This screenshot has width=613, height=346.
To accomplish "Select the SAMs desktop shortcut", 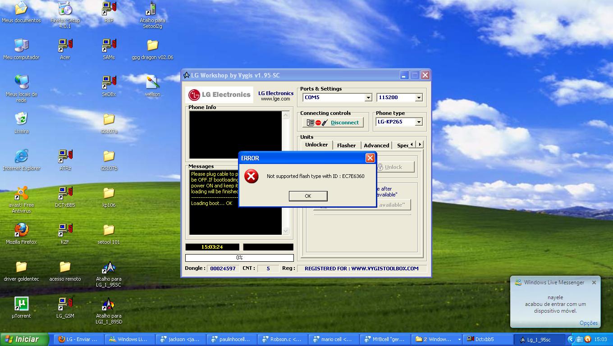I will (x=109, y=49).
